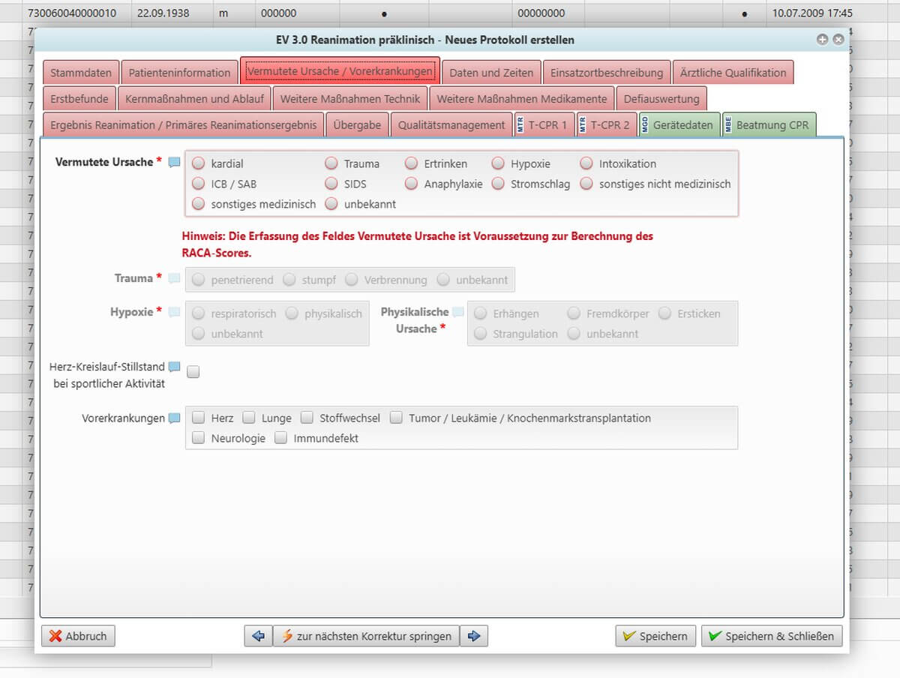Check the Herz pre-existing condition box
Screen dimensions: 900x678
(198, 418)
